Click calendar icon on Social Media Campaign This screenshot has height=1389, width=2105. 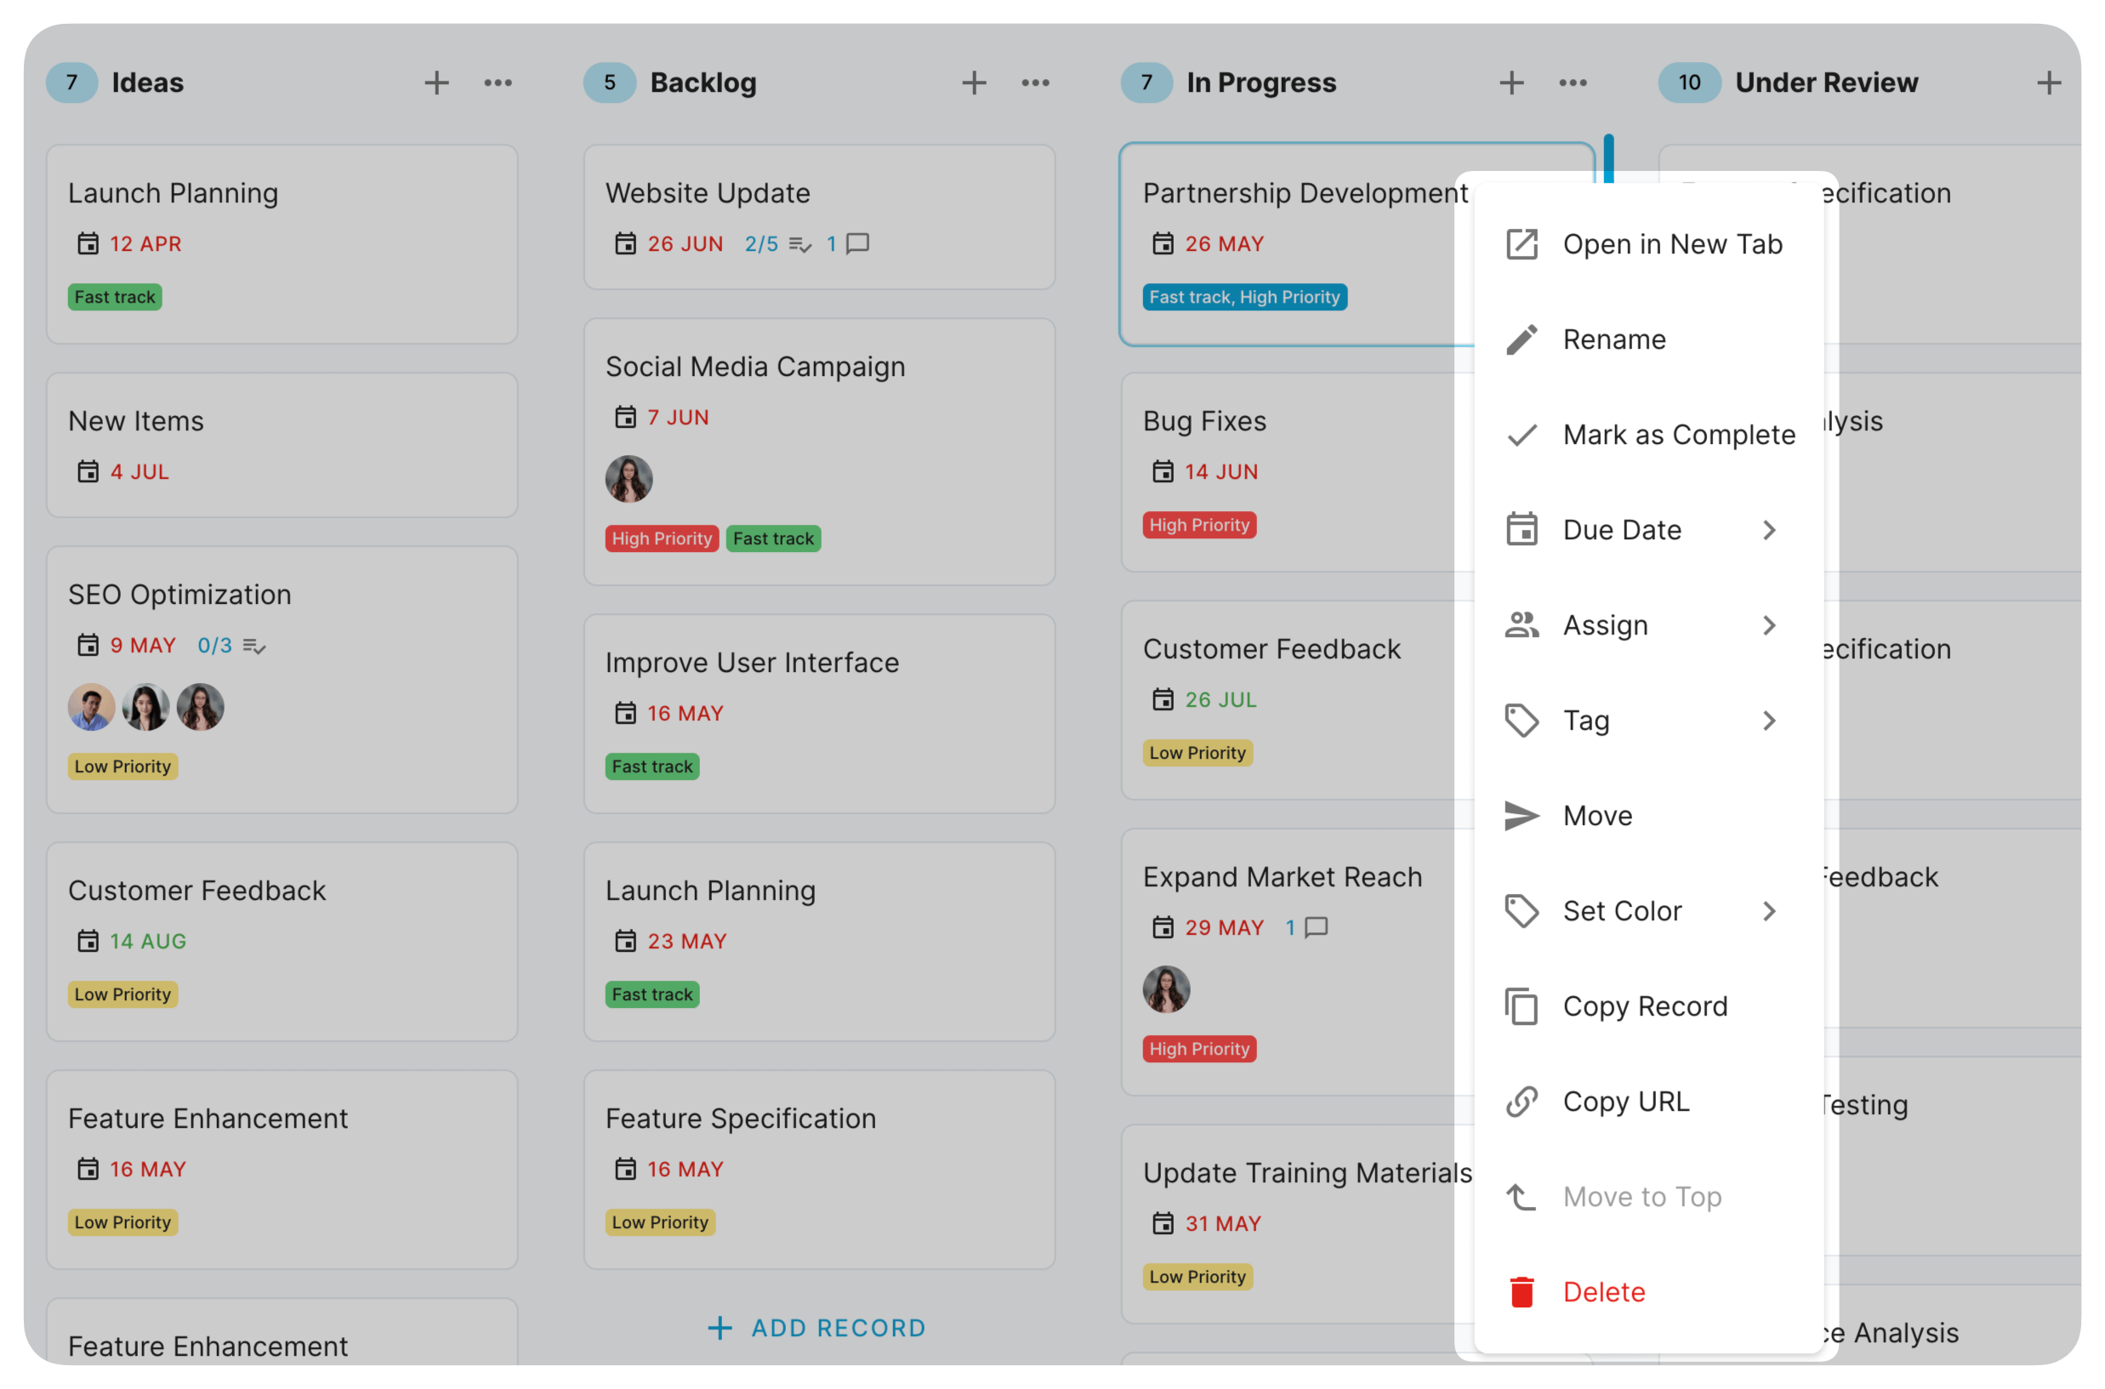625,416
